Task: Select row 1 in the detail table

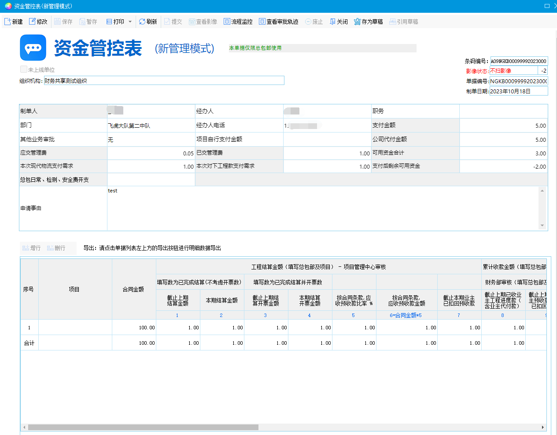Action: pos(29,328)
